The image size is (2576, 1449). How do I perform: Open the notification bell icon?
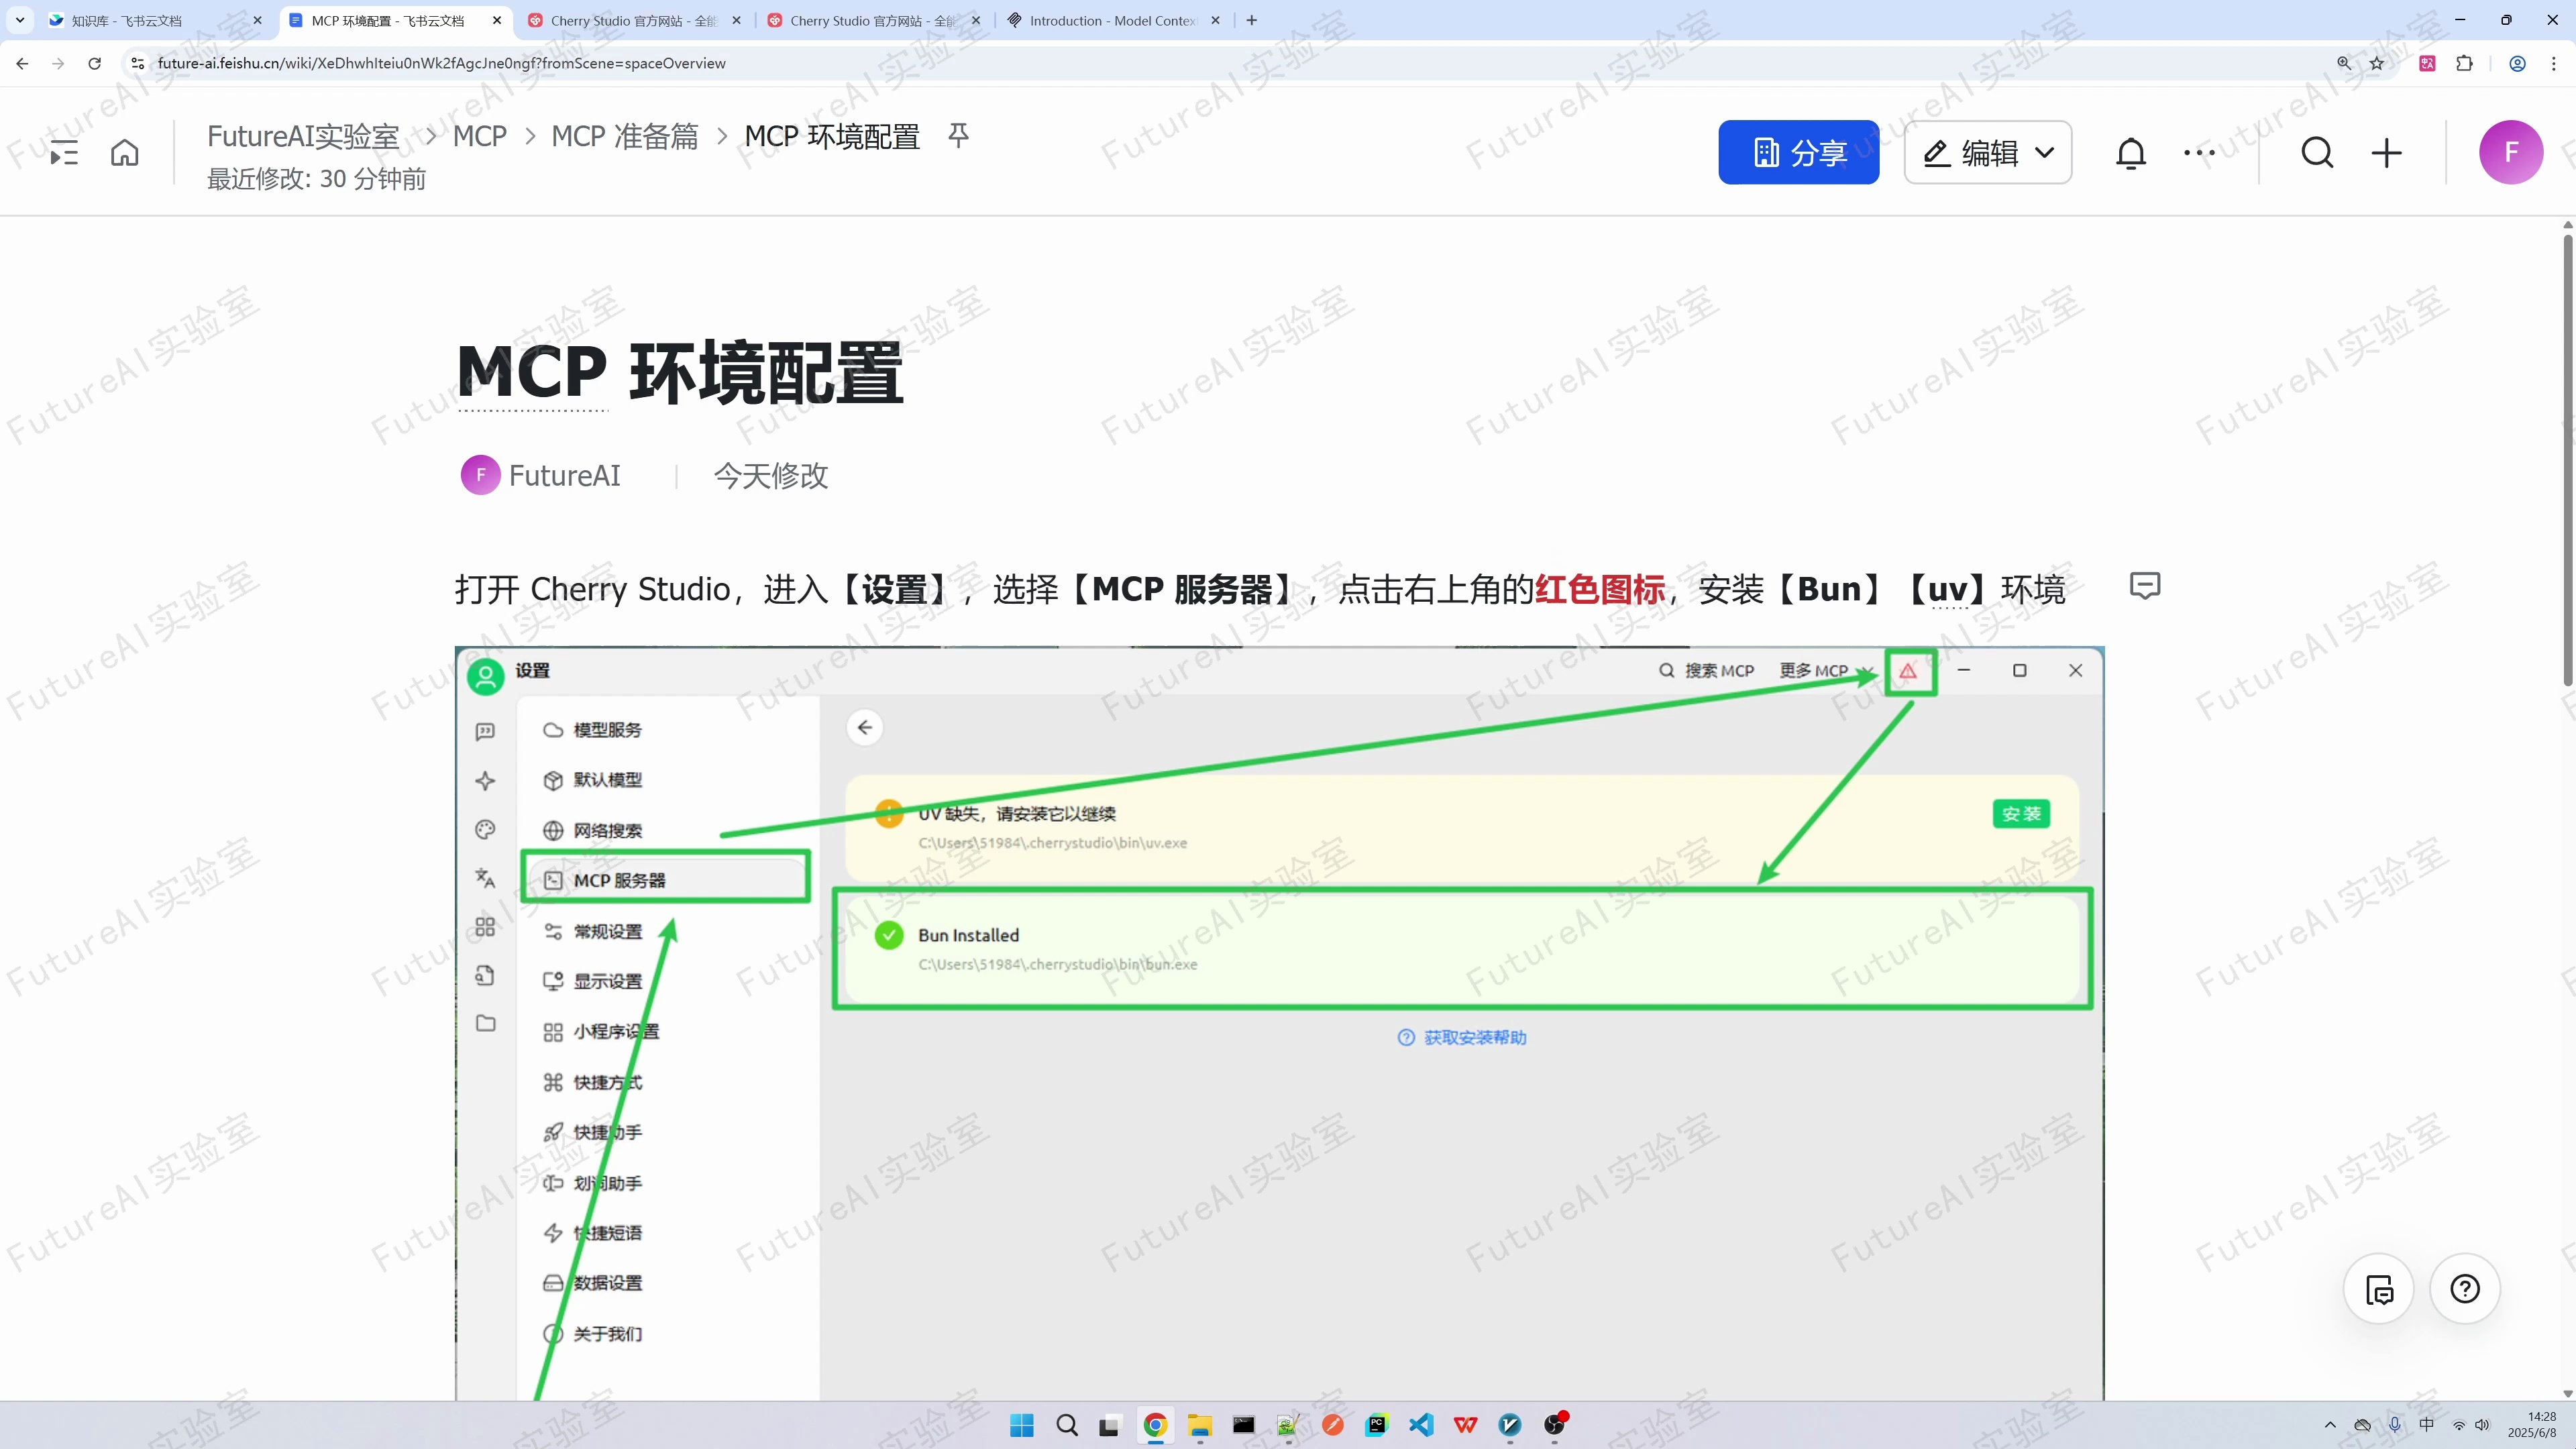(2131, 152)
